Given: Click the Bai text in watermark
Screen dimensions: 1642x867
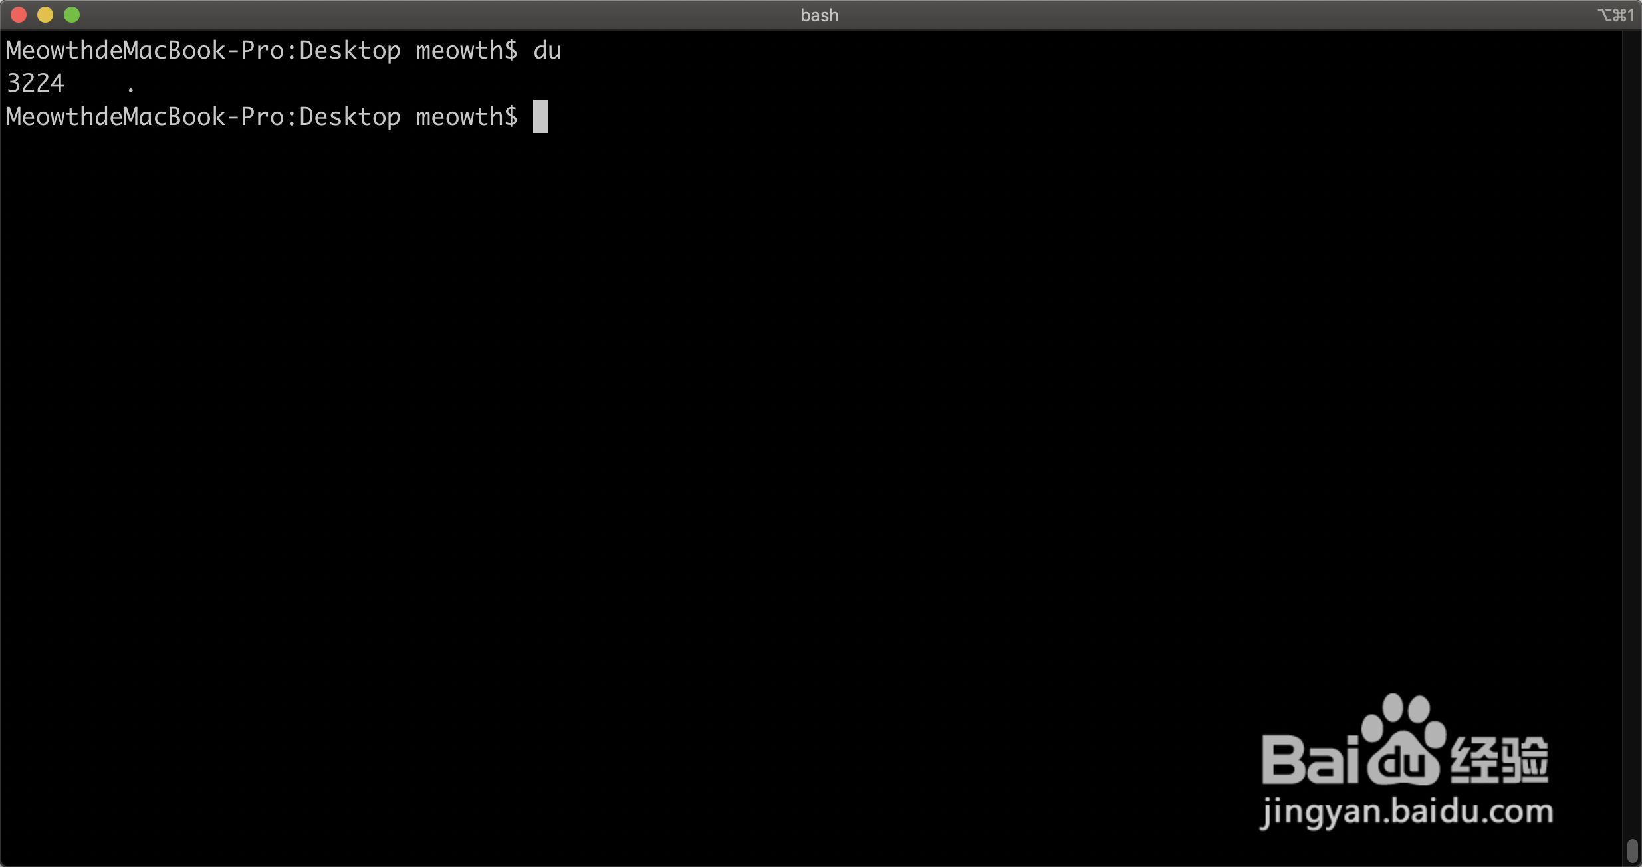Looking at the screenshot, I should point(1310,760).
